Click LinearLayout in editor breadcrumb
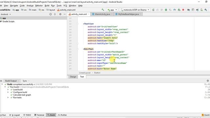Viewport: 210px width, 118px height. pos(85,73)
